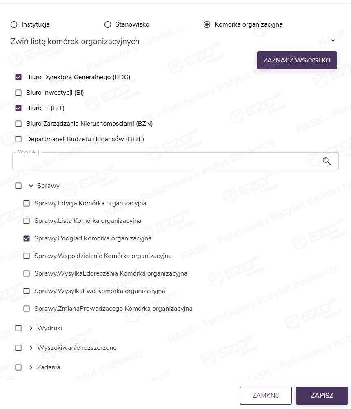Click the search magnifier icon

coord(327,161)
